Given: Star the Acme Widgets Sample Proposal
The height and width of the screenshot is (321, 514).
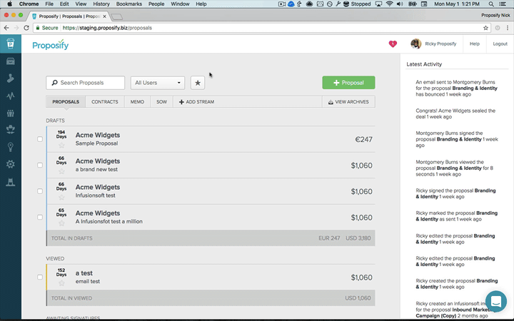Looking at the screenshot, I should click(61, 145).
